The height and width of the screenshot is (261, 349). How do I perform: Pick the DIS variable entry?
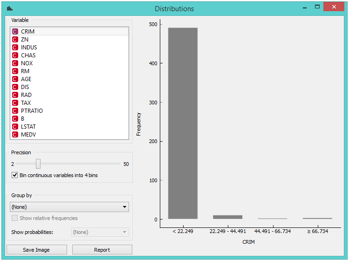[26, 87]
